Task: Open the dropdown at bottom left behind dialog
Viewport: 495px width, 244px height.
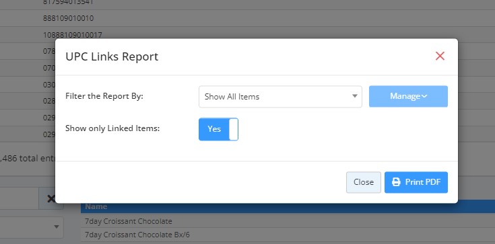Action: point(32,227)
